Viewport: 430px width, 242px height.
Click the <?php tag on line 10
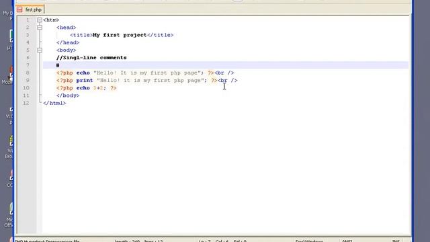click(64, 88)
